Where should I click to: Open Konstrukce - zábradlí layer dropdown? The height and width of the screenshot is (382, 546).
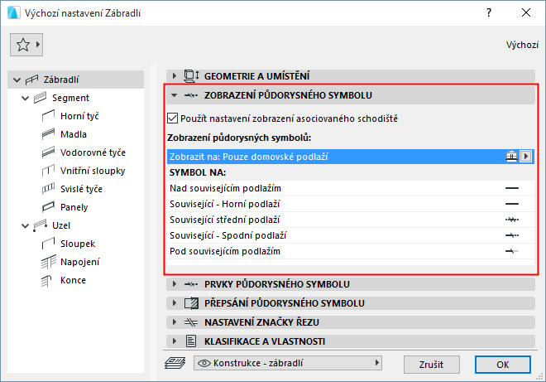point(288,363)
